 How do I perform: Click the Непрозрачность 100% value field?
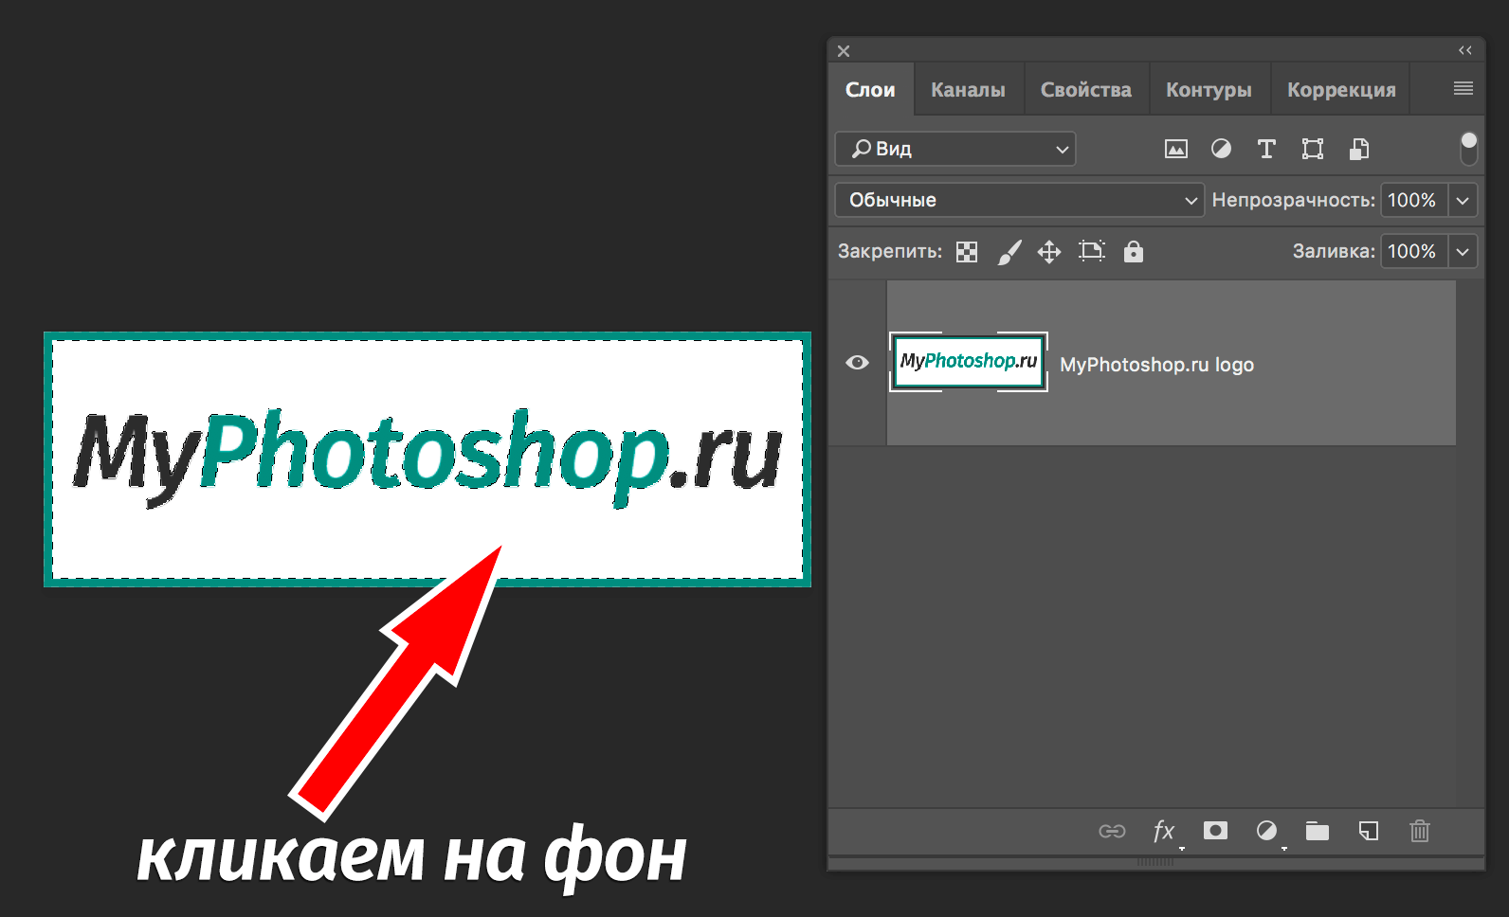1413,200
